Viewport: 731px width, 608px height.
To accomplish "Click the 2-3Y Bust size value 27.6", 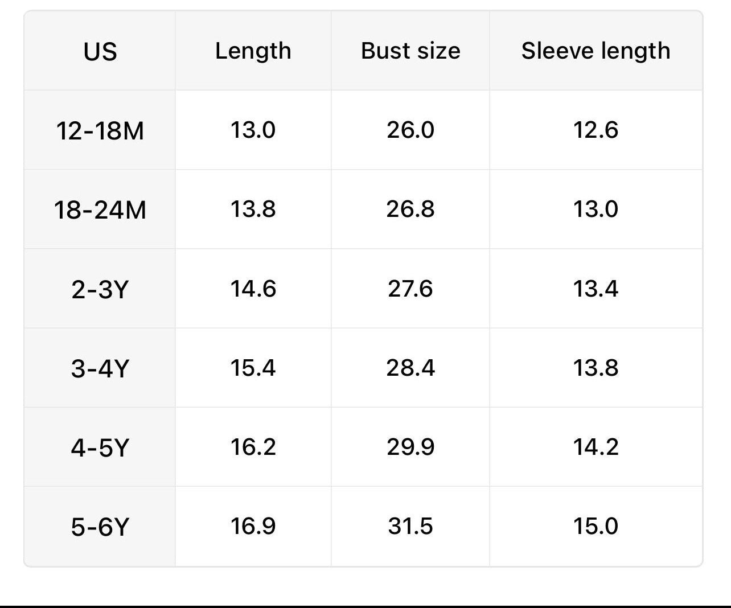I will pyautogui.click(x=410, y=289).
